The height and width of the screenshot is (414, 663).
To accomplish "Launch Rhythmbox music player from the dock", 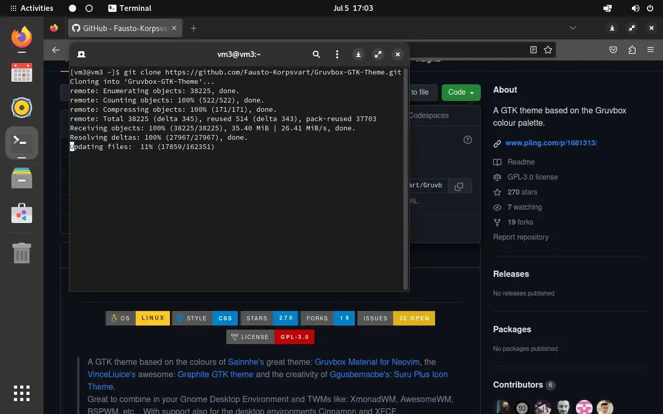I will pyautogui.click(x=22, y=108).
